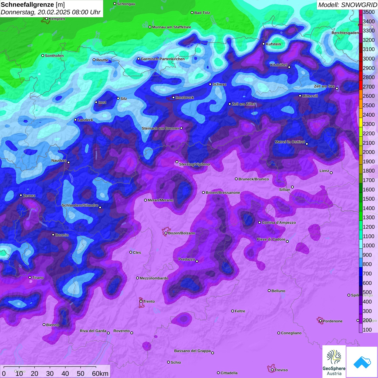Click the blue snow app logo
This screenshot has width=378, height=378.
click(362, 362)
